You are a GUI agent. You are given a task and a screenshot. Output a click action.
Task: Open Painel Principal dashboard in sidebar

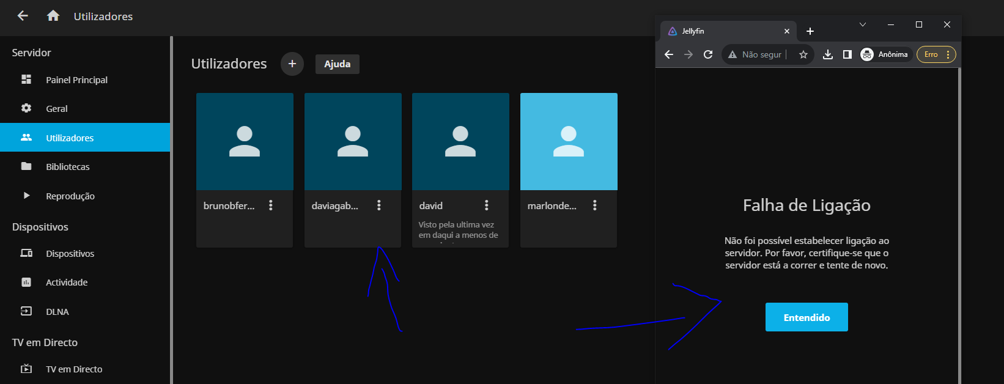coord(76,80)
